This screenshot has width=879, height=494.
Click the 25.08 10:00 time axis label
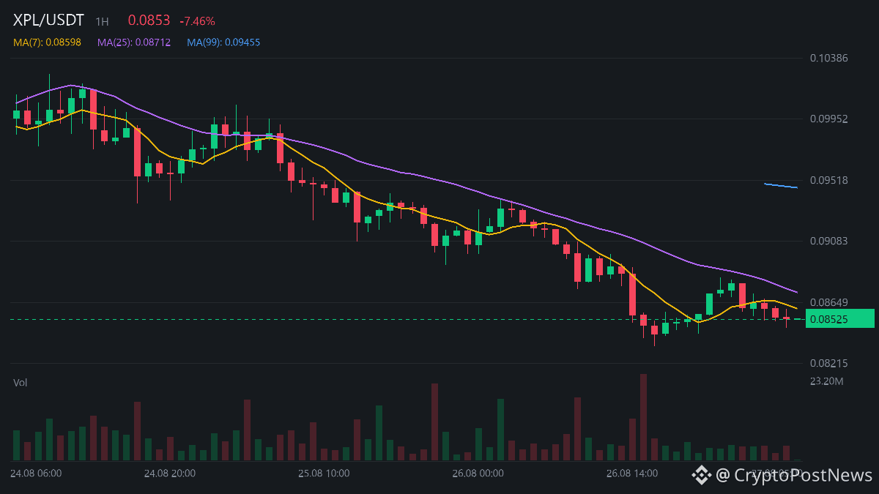pos(324,474)
